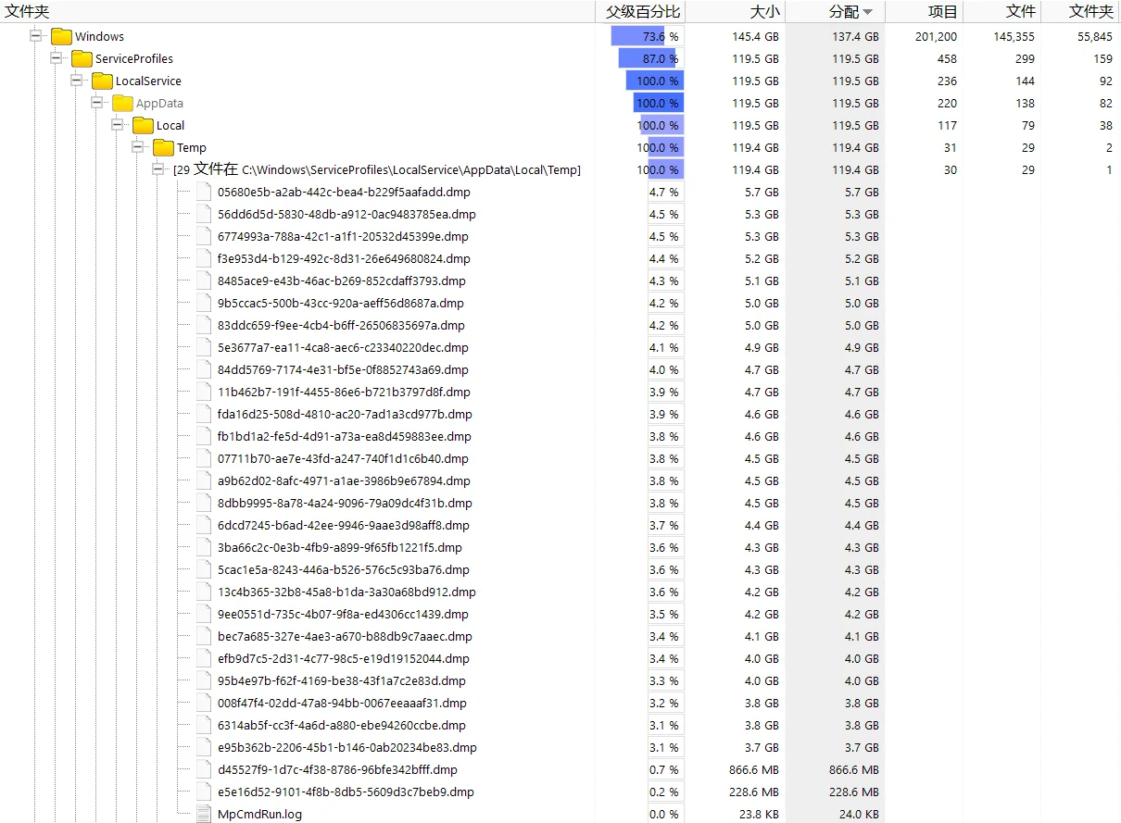The width and height of the screenshot is (1121, 823).
Task: Sort by the 文件夹 name column header
Action: point(297,11)
